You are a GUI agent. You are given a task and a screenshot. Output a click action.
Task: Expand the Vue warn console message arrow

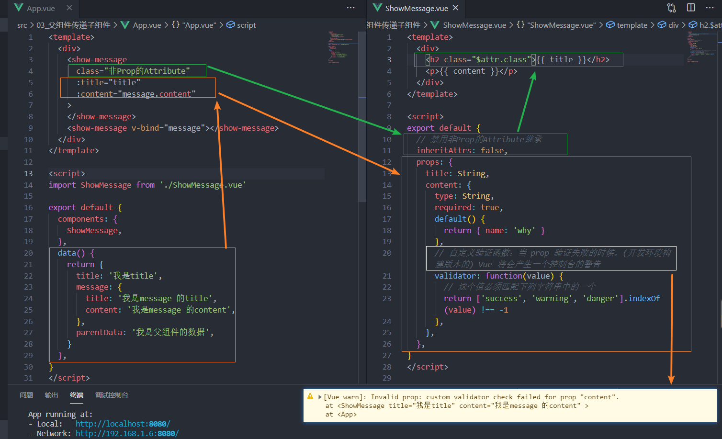coord(319,397)
